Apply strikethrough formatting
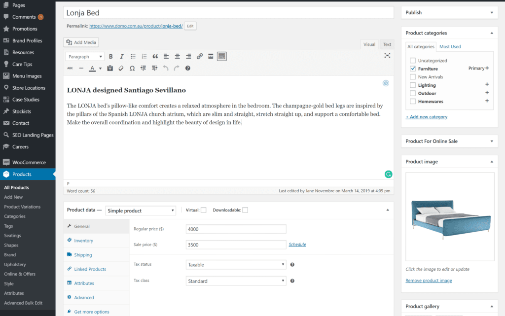Viewport: 505px width, 316px height. tap(70, 68)
